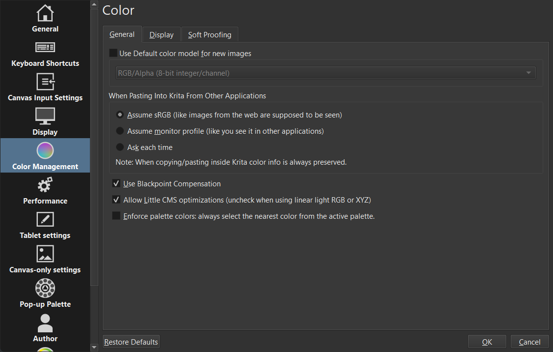This screenshot has width=553, height=352.
Task: Open the Display monitor icon page
Action: 45,117
